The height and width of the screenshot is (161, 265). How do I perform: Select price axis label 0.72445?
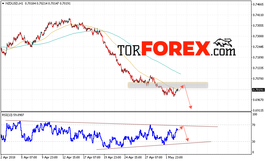258,47
